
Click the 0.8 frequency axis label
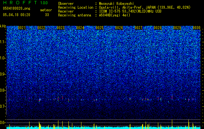3,90
